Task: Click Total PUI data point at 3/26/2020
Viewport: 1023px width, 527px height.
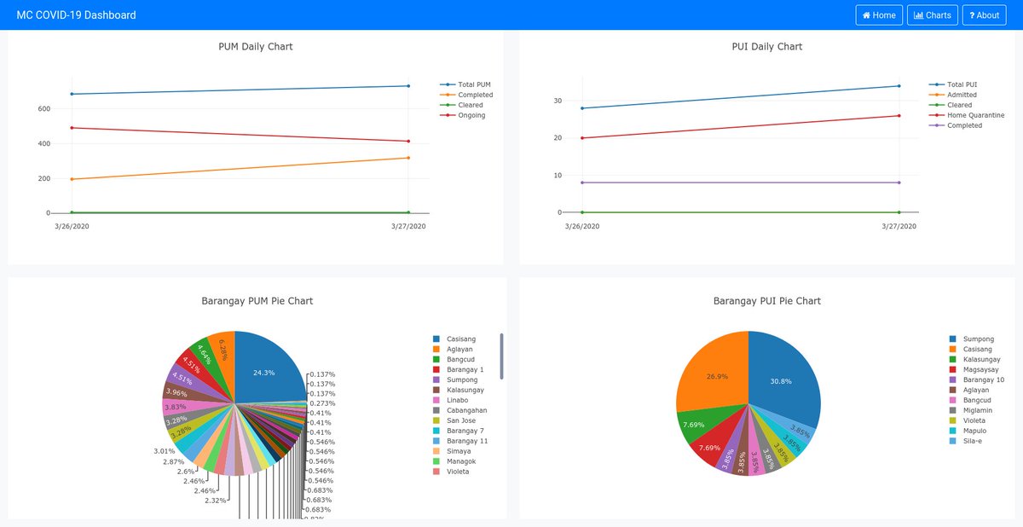Action: tap(583, 108)
